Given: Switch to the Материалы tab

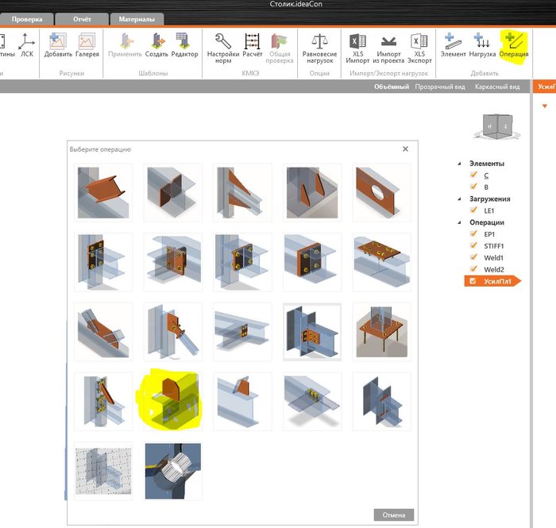Looking at the screenshot, I should click(137, 19).
